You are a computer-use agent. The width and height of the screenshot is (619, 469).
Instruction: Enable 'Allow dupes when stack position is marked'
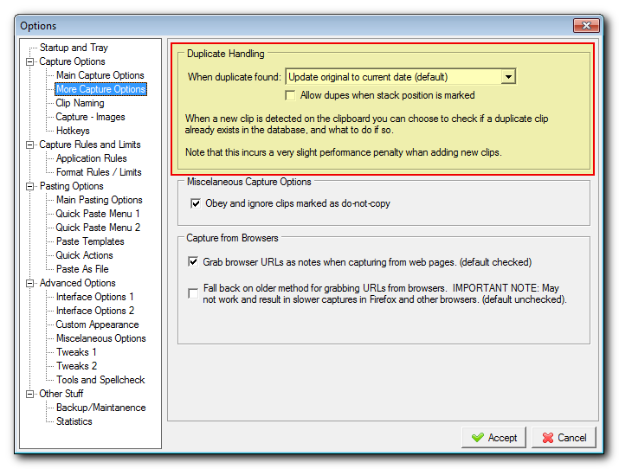point(291,95)
